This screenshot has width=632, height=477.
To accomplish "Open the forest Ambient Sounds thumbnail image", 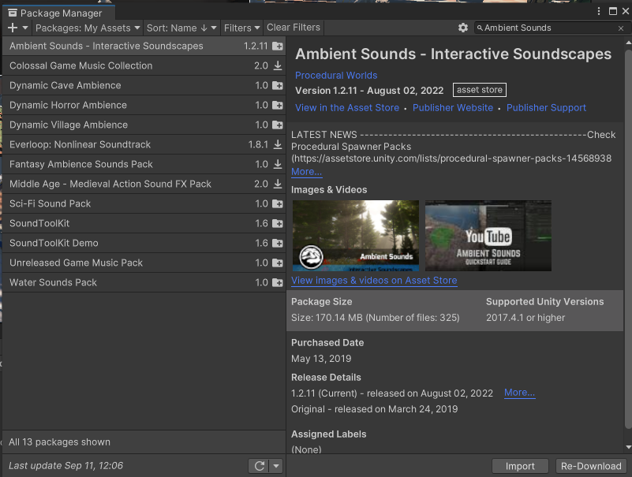I will [356, 236].
